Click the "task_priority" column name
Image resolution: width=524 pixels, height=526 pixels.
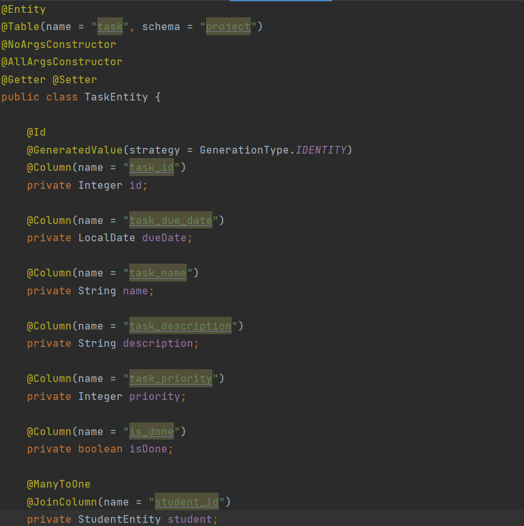170,379
